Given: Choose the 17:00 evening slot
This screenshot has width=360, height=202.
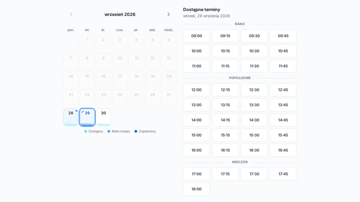Looking at the screenshot, I should 196,174.
